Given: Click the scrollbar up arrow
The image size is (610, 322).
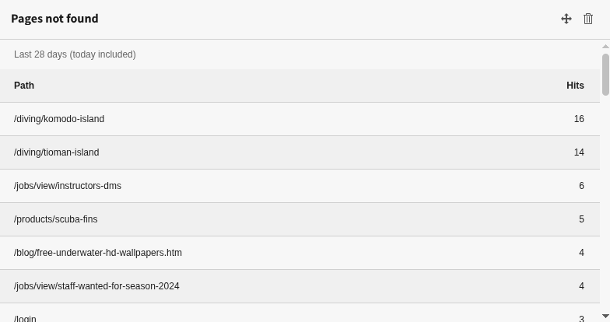Looking at the screenshot, I should [605, 47].
